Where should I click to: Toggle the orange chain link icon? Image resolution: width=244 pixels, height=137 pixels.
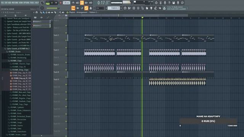(x=86, y=8)
